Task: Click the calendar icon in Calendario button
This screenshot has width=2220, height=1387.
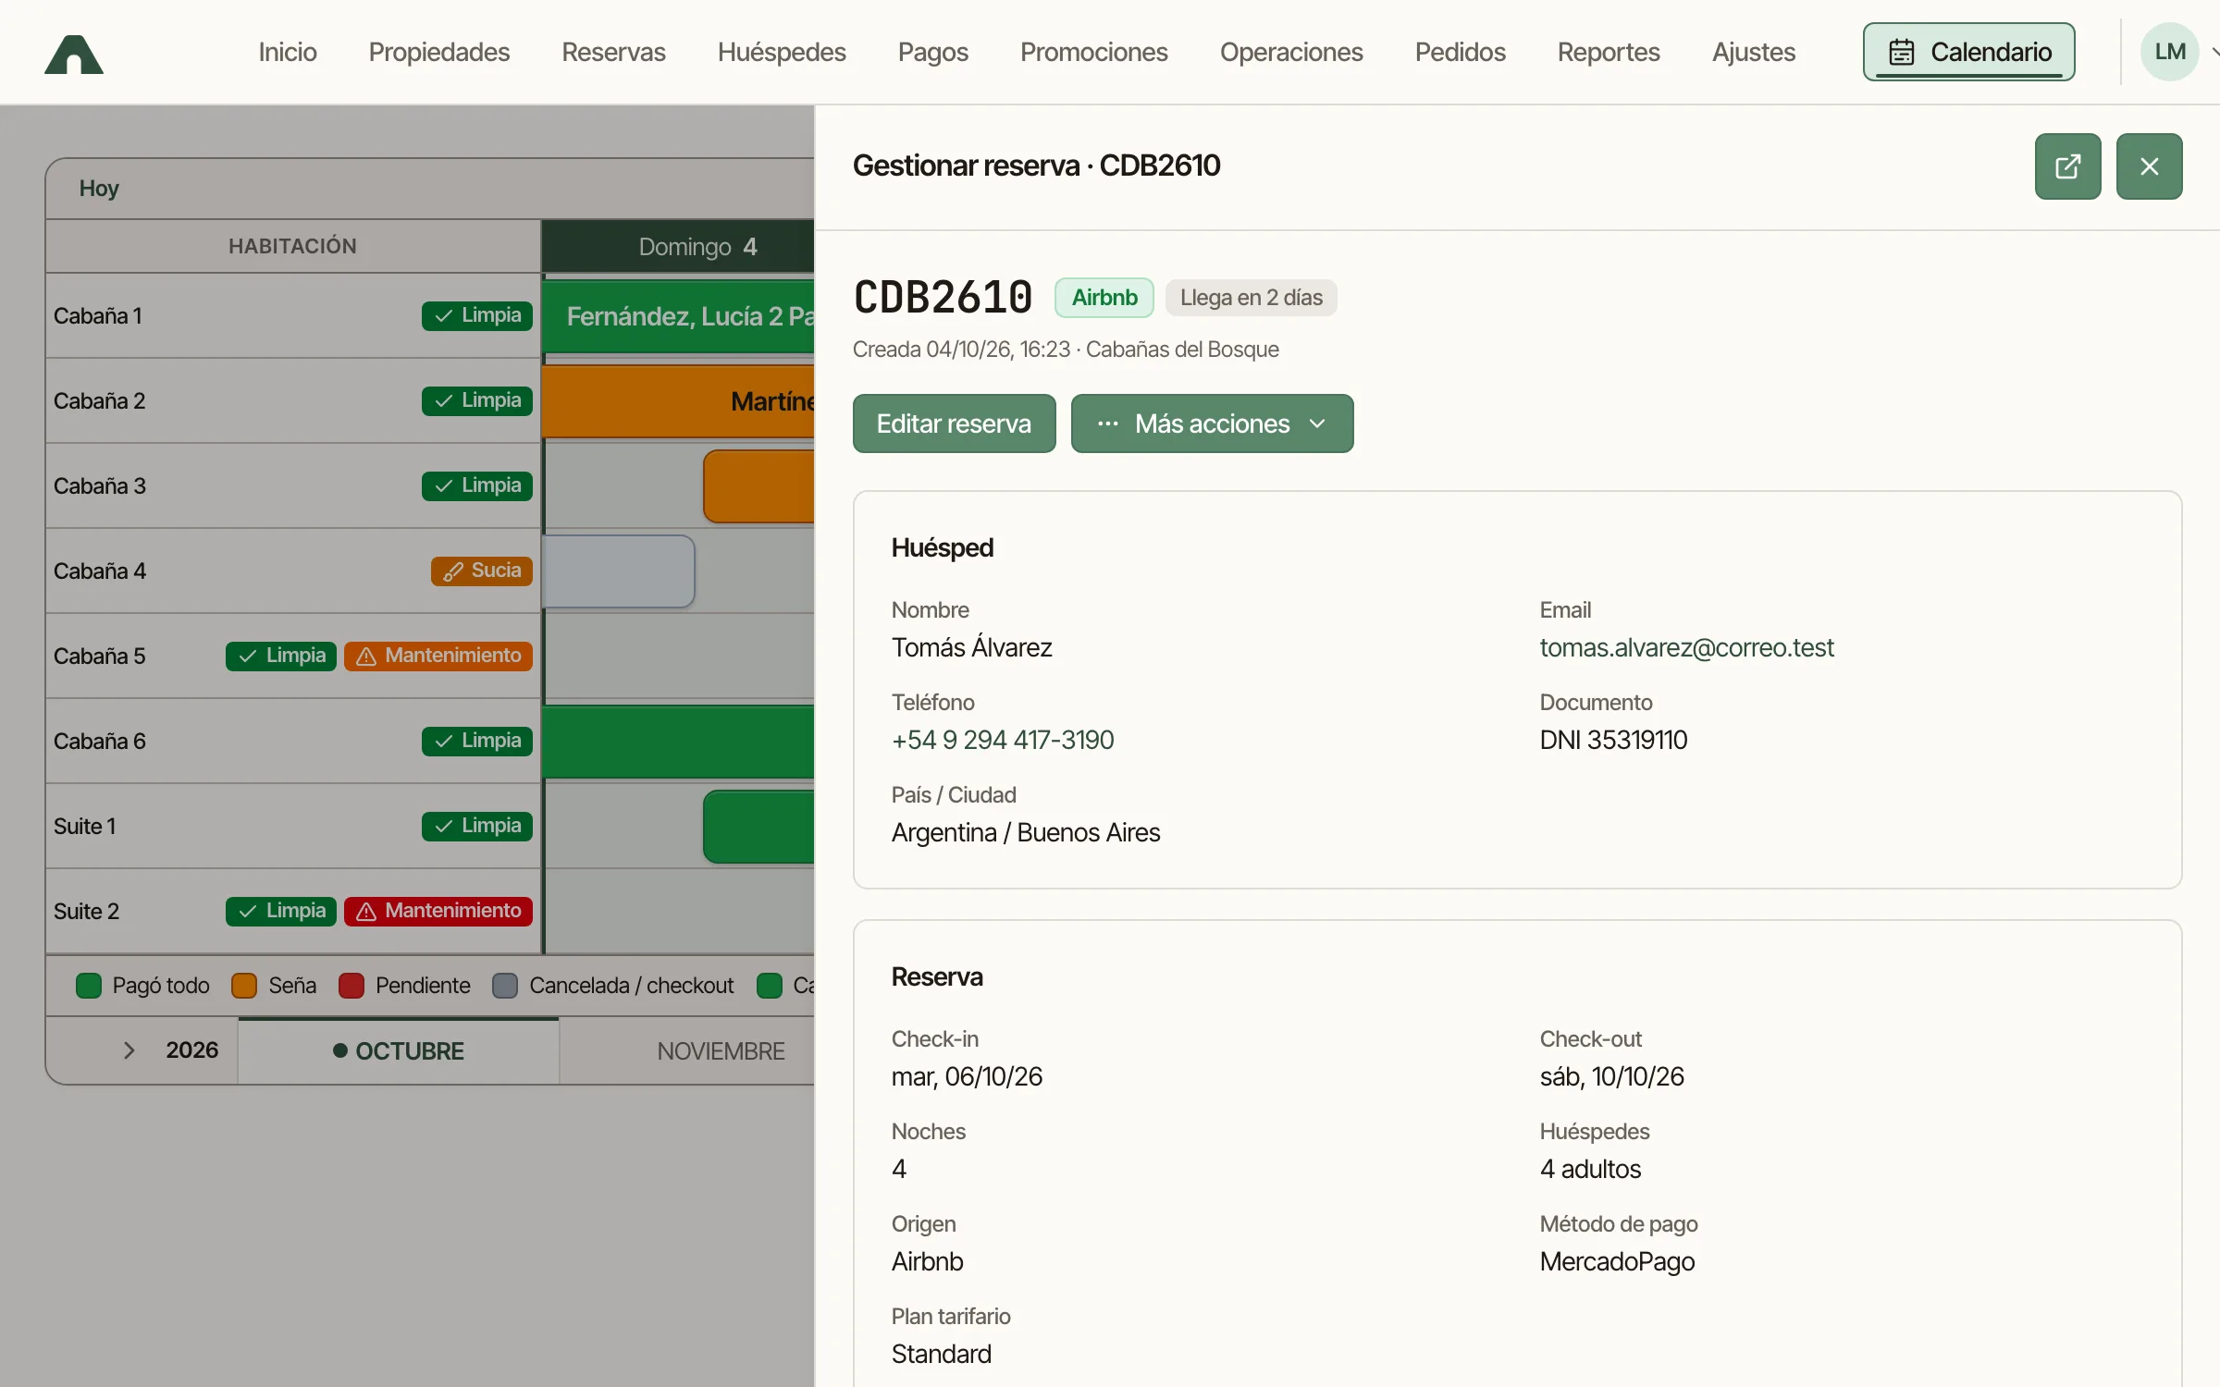Action: (1901, 52)
